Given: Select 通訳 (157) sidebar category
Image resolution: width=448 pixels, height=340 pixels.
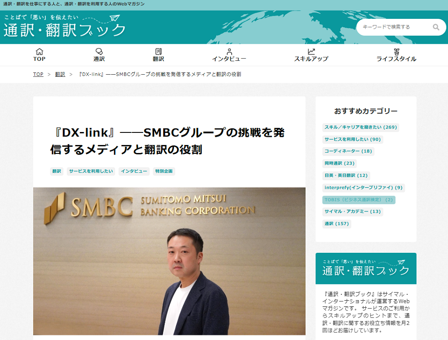Looking at the screenshot, I should 336,224.
